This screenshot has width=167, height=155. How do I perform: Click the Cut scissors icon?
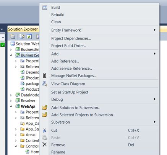point(44,130)
